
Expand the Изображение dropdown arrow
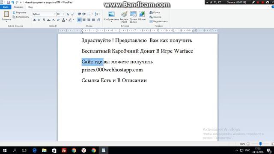111,22
